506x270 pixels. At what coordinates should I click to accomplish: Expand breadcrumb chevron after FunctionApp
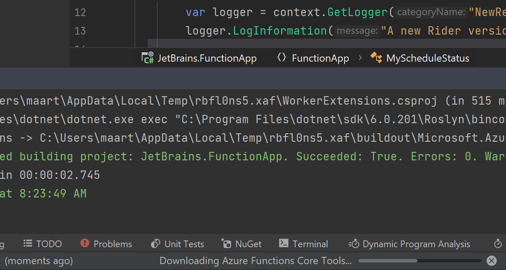point(360,58)
